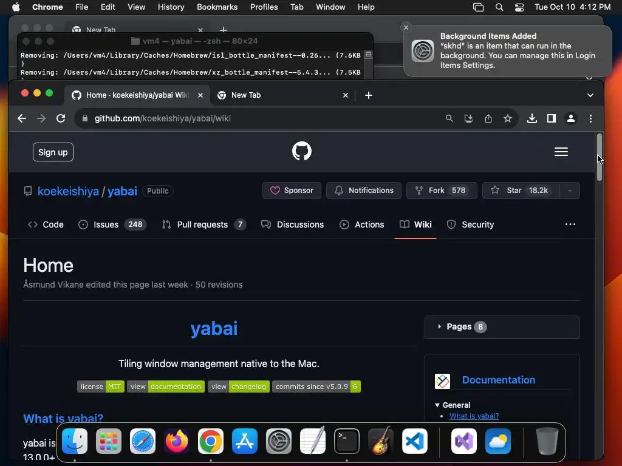Screen dimensions: 622x466
Task: Open the Actions tab
Action: pyautogui.click(x=362, y=225)
